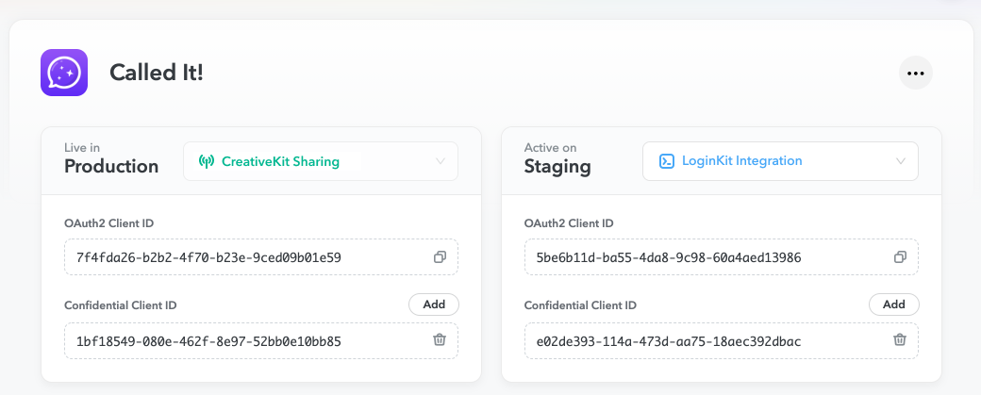The height and width of the screenshot is (395, 981).
Task: Click the Production heading
Action: click(x=111, y=166)
